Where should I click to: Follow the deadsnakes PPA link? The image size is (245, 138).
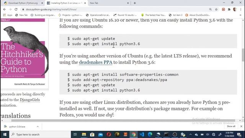coord(96,62)
